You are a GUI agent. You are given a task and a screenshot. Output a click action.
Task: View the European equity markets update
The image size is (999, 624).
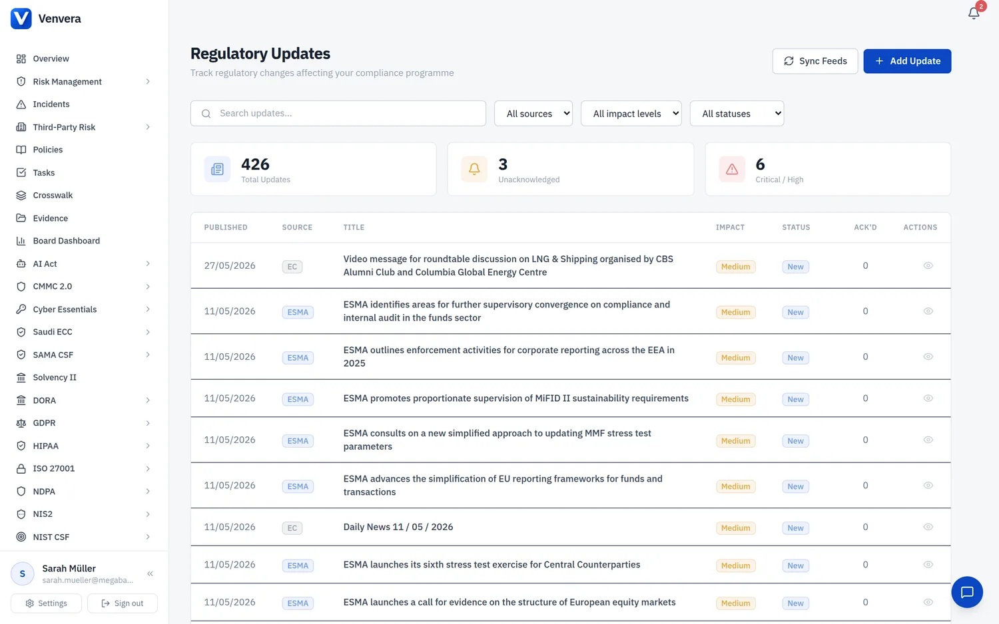click(x=928, y=602)
